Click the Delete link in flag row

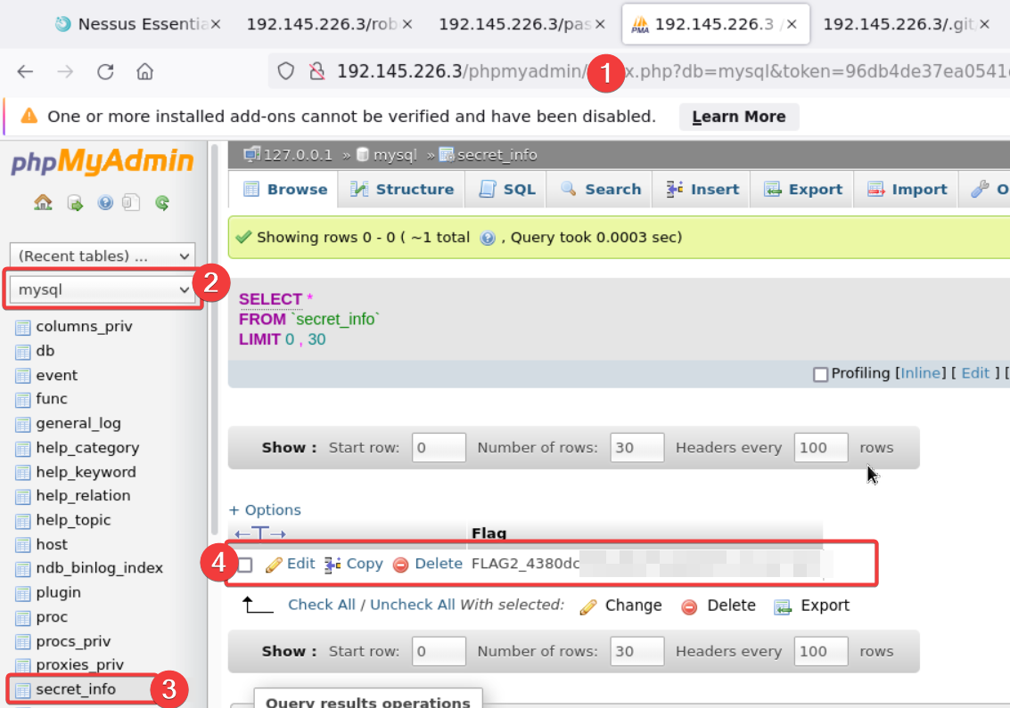(x=438, y=564)
